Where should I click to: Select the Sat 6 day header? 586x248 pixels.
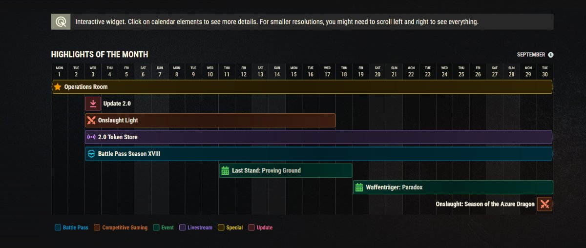(x=143, y=71)
